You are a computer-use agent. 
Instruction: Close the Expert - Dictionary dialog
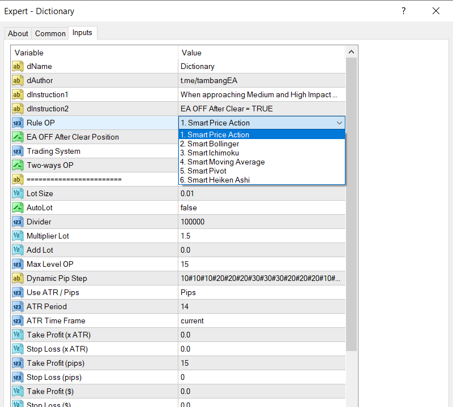[x=435, y=11]
